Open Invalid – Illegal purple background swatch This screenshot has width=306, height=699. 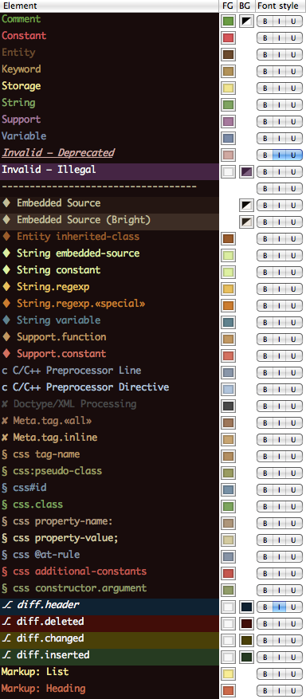246,171
